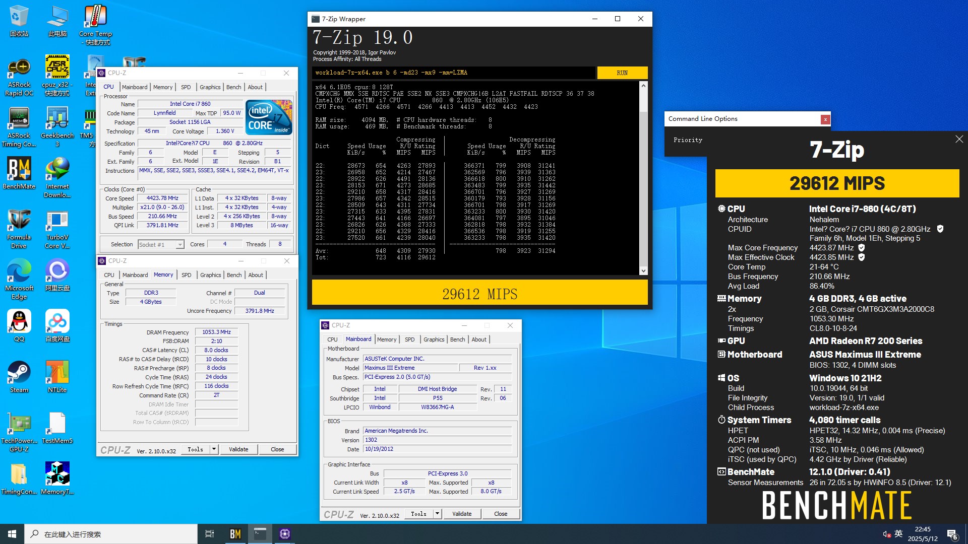Image resolution: width=968 pixels, height=544 pixels.
Task: Open the Windows Start menu
Action: click(x=12, y=534)
